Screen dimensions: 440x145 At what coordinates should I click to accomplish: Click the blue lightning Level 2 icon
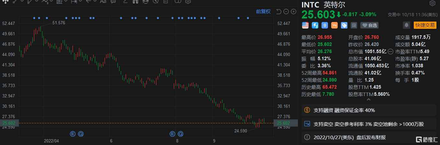tap(315, 25)
